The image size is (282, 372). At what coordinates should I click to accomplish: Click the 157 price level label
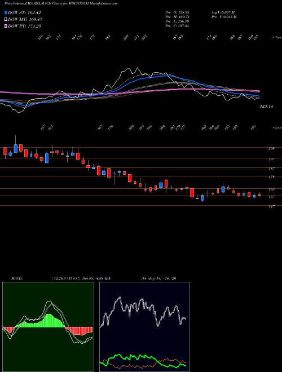point(271,197)
